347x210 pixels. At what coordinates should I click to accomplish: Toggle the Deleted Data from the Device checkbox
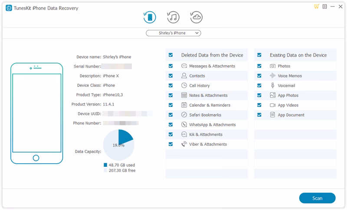171,55
